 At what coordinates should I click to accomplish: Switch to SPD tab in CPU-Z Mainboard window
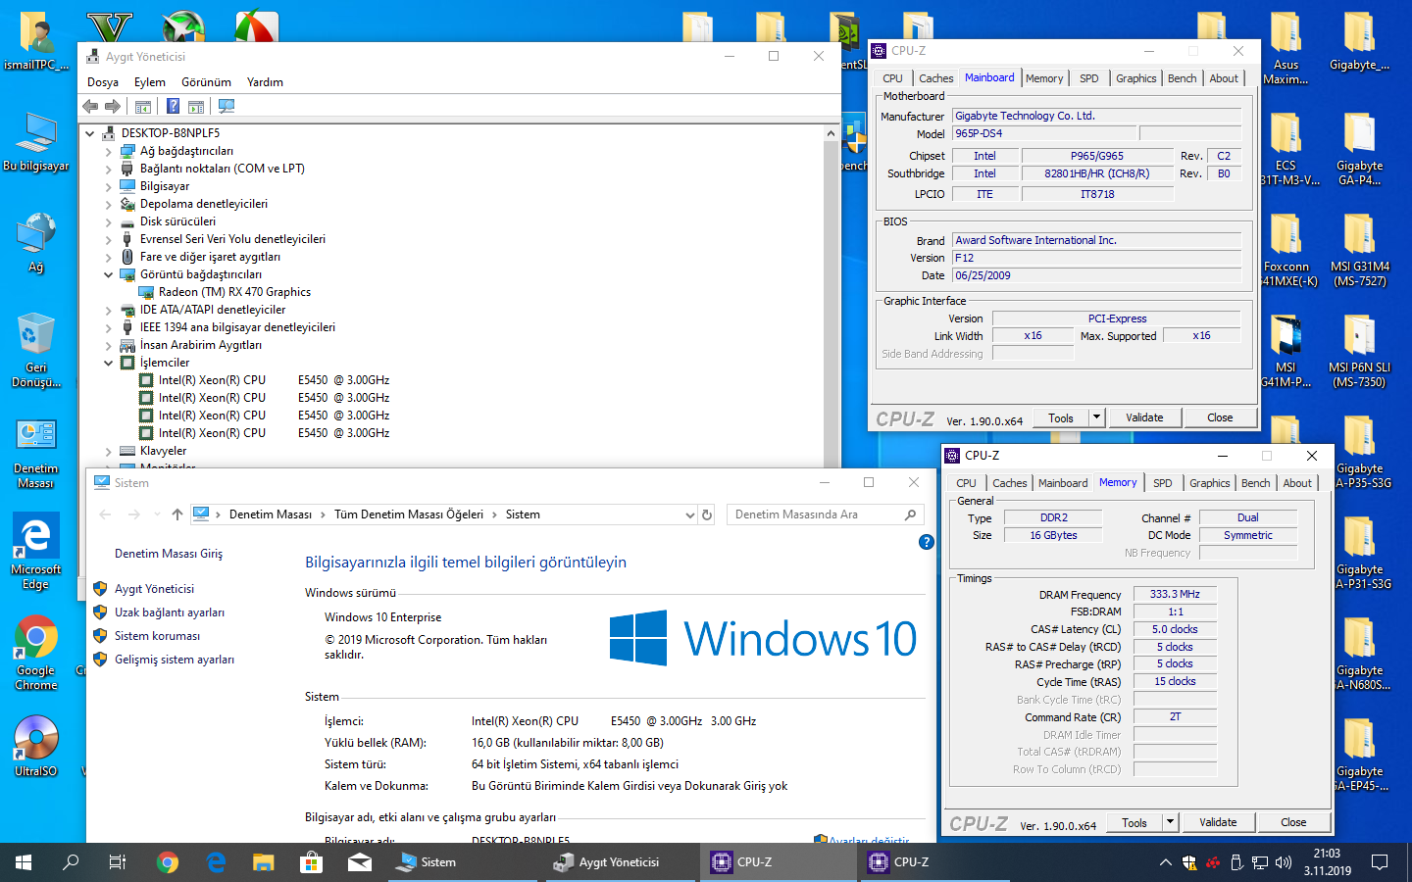click(1089, 78)
